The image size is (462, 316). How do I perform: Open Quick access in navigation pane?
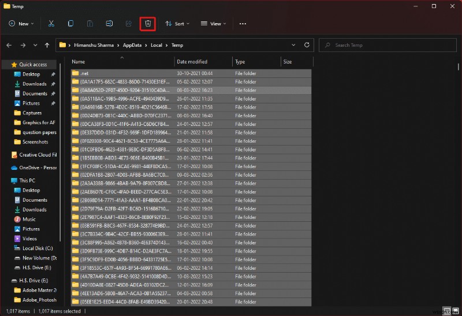coord(33,65)
